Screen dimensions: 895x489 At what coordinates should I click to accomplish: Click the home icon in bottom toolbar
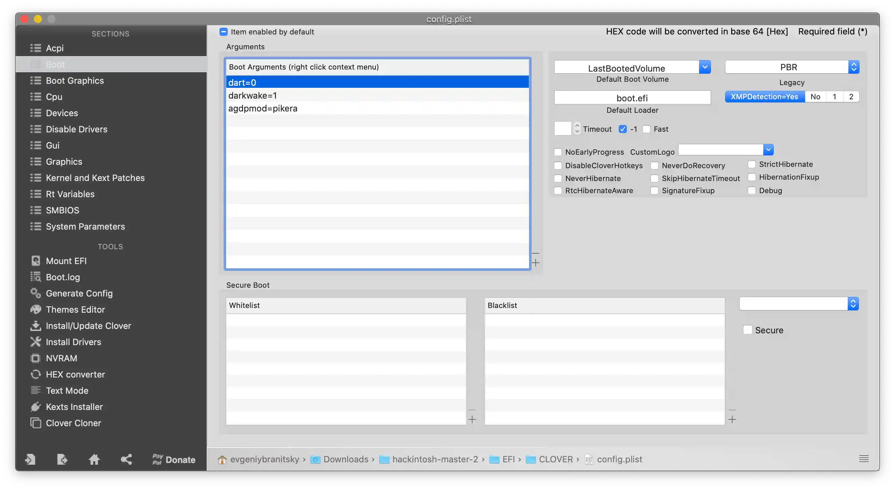[x=94, y=460]
